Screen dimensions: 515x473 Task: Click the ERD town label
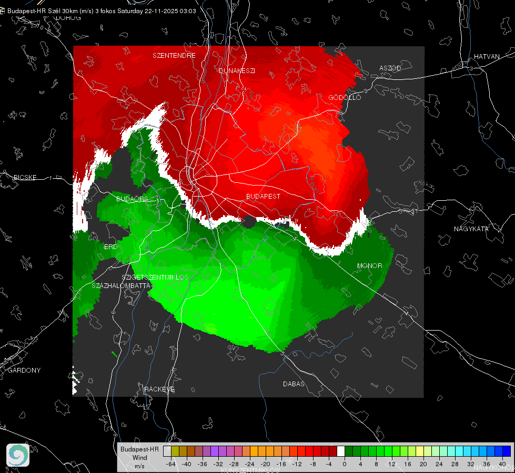(110, 247)
